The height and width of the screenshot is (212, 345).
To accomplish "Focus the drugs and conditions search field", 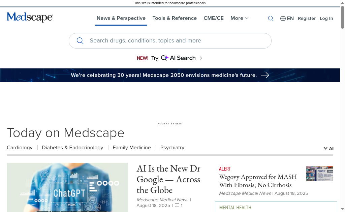I will (170, 41).
